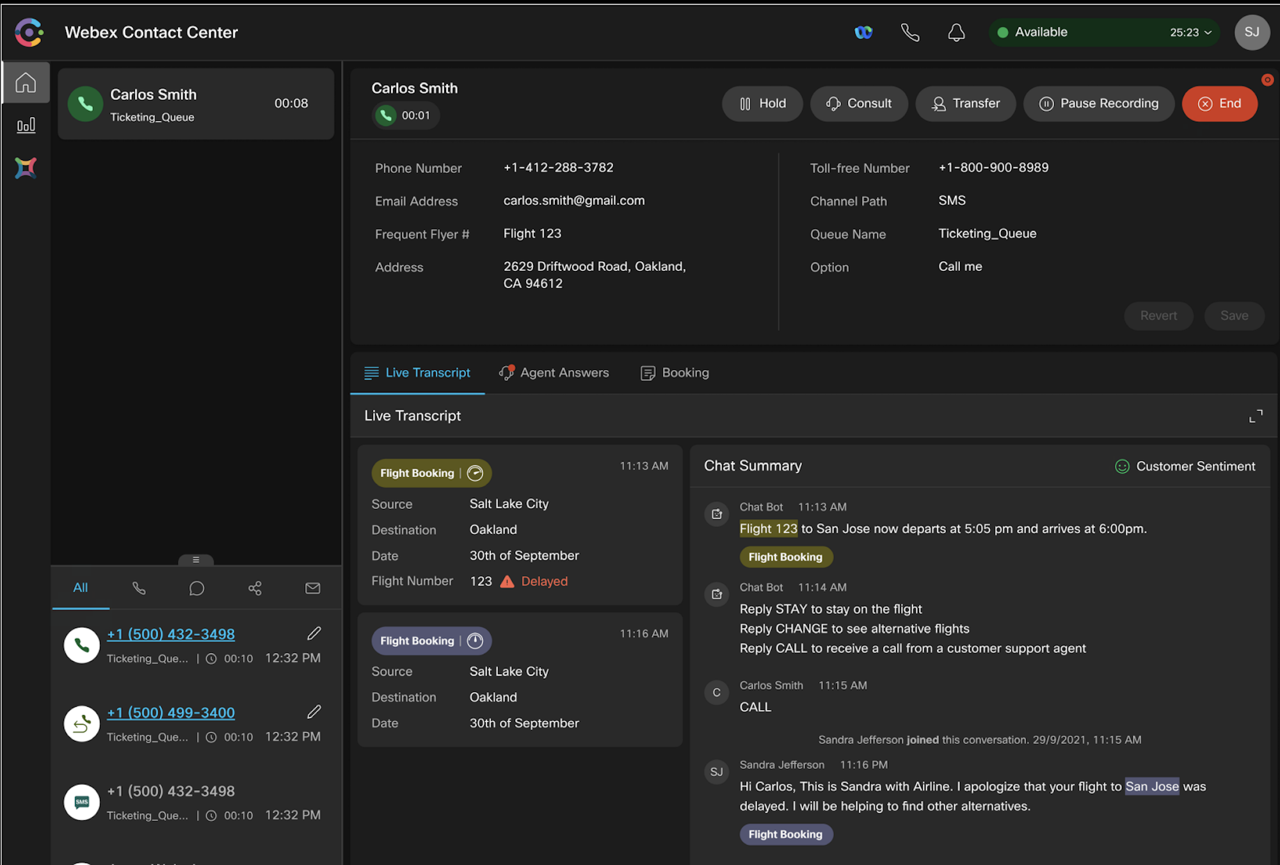Filter interaction history by chat icon
1280x865 pixels.
click(x=196, y=588)
